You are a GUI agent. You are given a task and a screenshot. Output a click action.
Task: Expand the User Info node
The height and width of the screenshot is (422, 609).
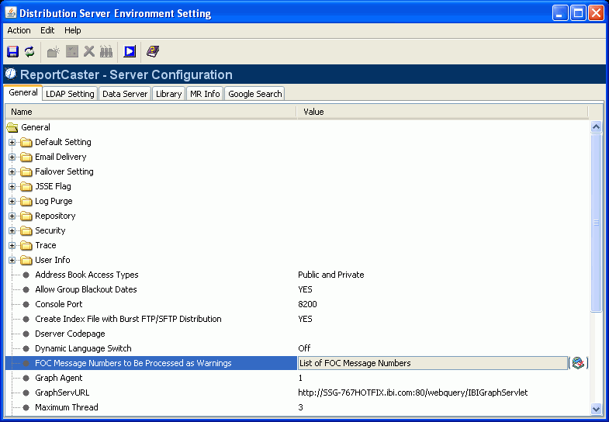coord(12,261)
